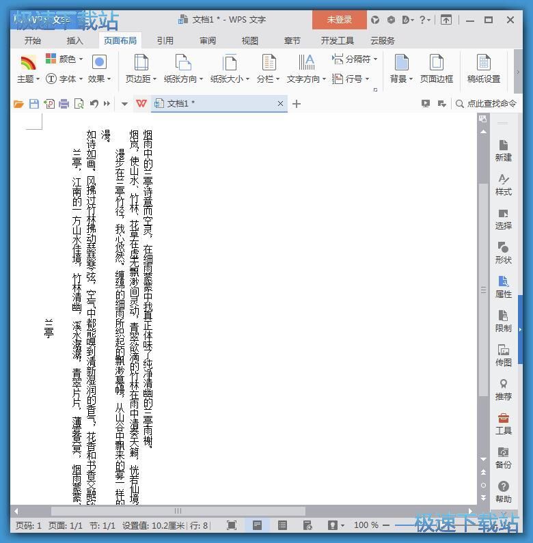
Task: Click 新建 in the side panel
Action: pyautogui.click(x=503, y=151)
